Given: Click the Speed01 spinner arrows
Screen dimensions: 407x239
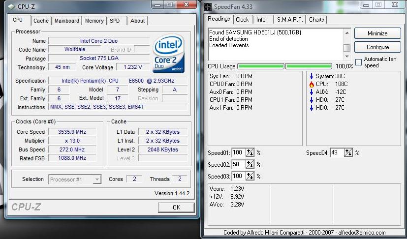Looking at the screenshot, I should (250, 152).
